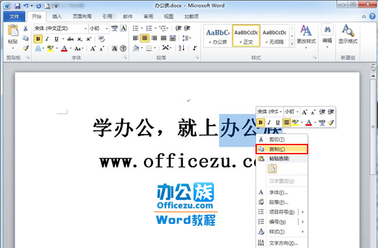Click Character Border icon in ribbon
The image size is (378, 248).
pyautogui.click(x=123, y=29)
